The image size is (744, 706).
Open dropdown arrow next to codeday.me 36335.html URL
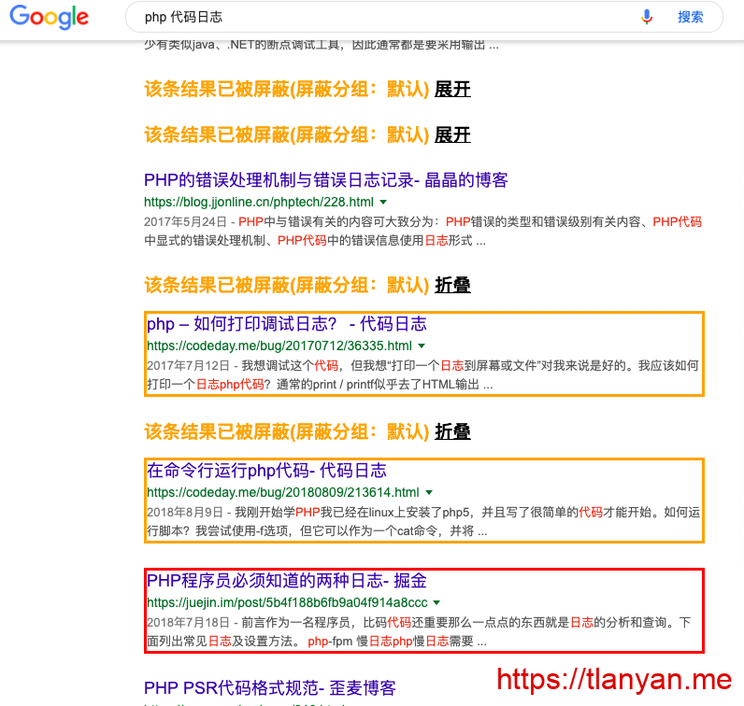pos(422,346)
